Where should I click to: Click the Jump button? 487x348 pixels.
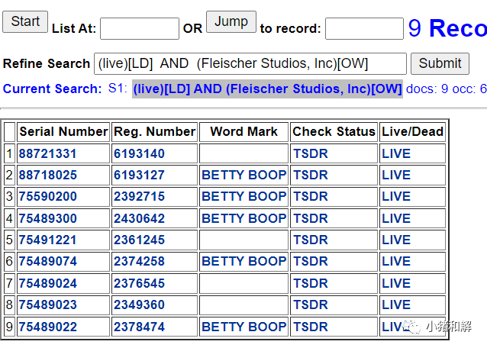tap(231, 21)
